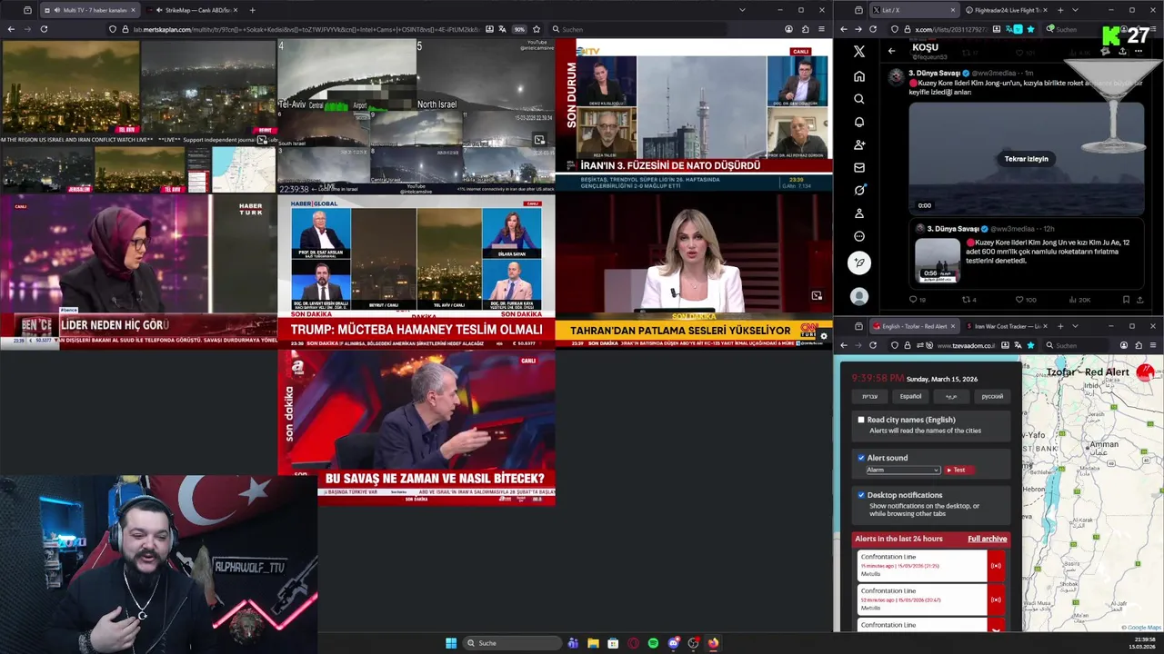
Task: Uncheck Desktop notifications checkbox
Action: tap(861, 495)
